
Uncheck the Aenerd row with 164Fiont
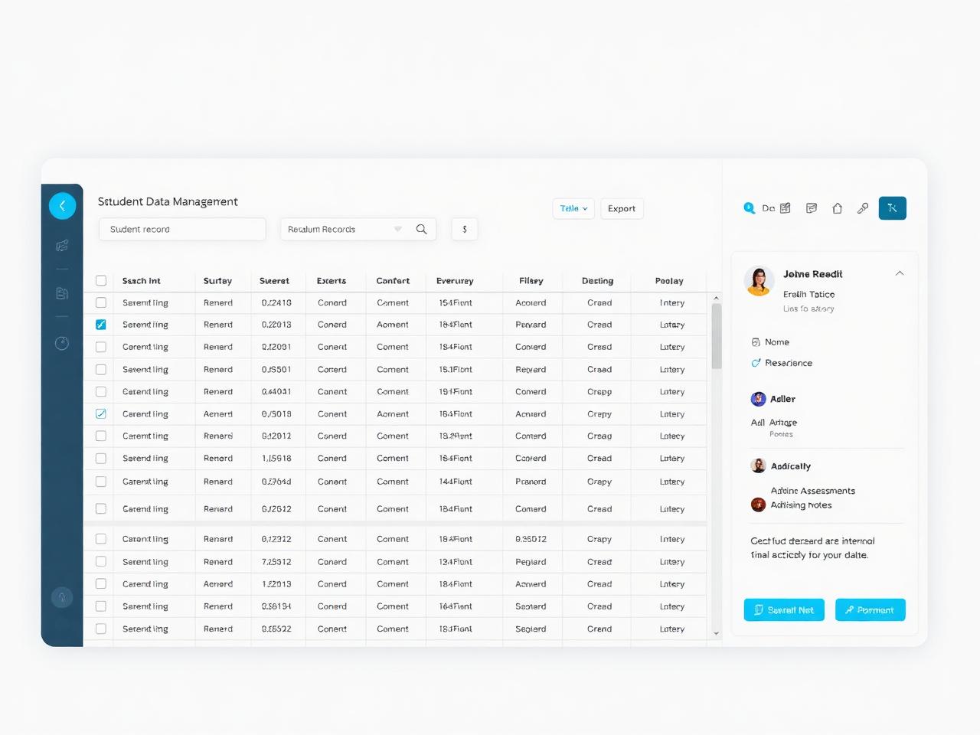pyautogui.click(x=100, y=413)
